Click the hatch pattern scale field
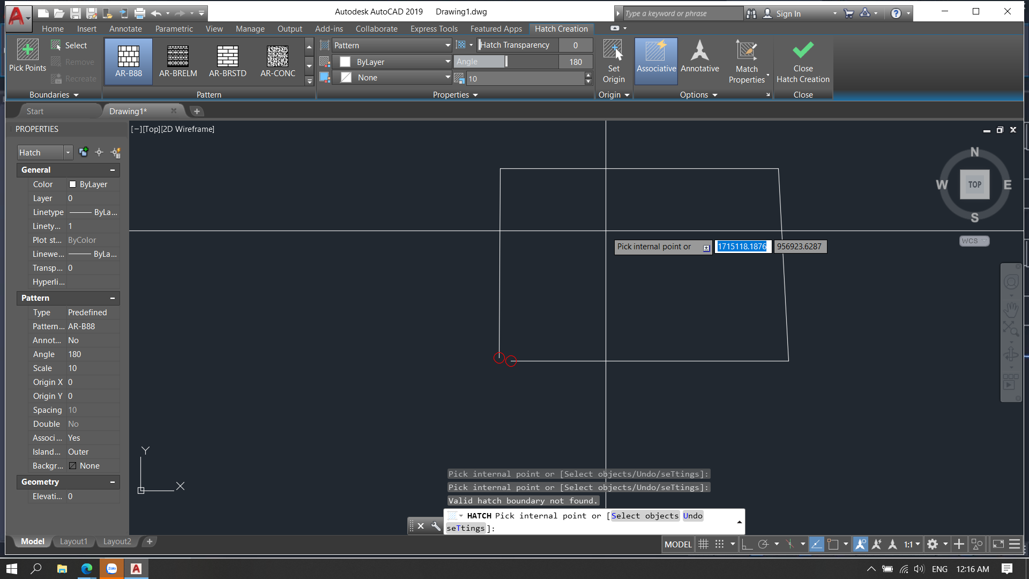The image size is (1029, 579). [x=525, y=78]
